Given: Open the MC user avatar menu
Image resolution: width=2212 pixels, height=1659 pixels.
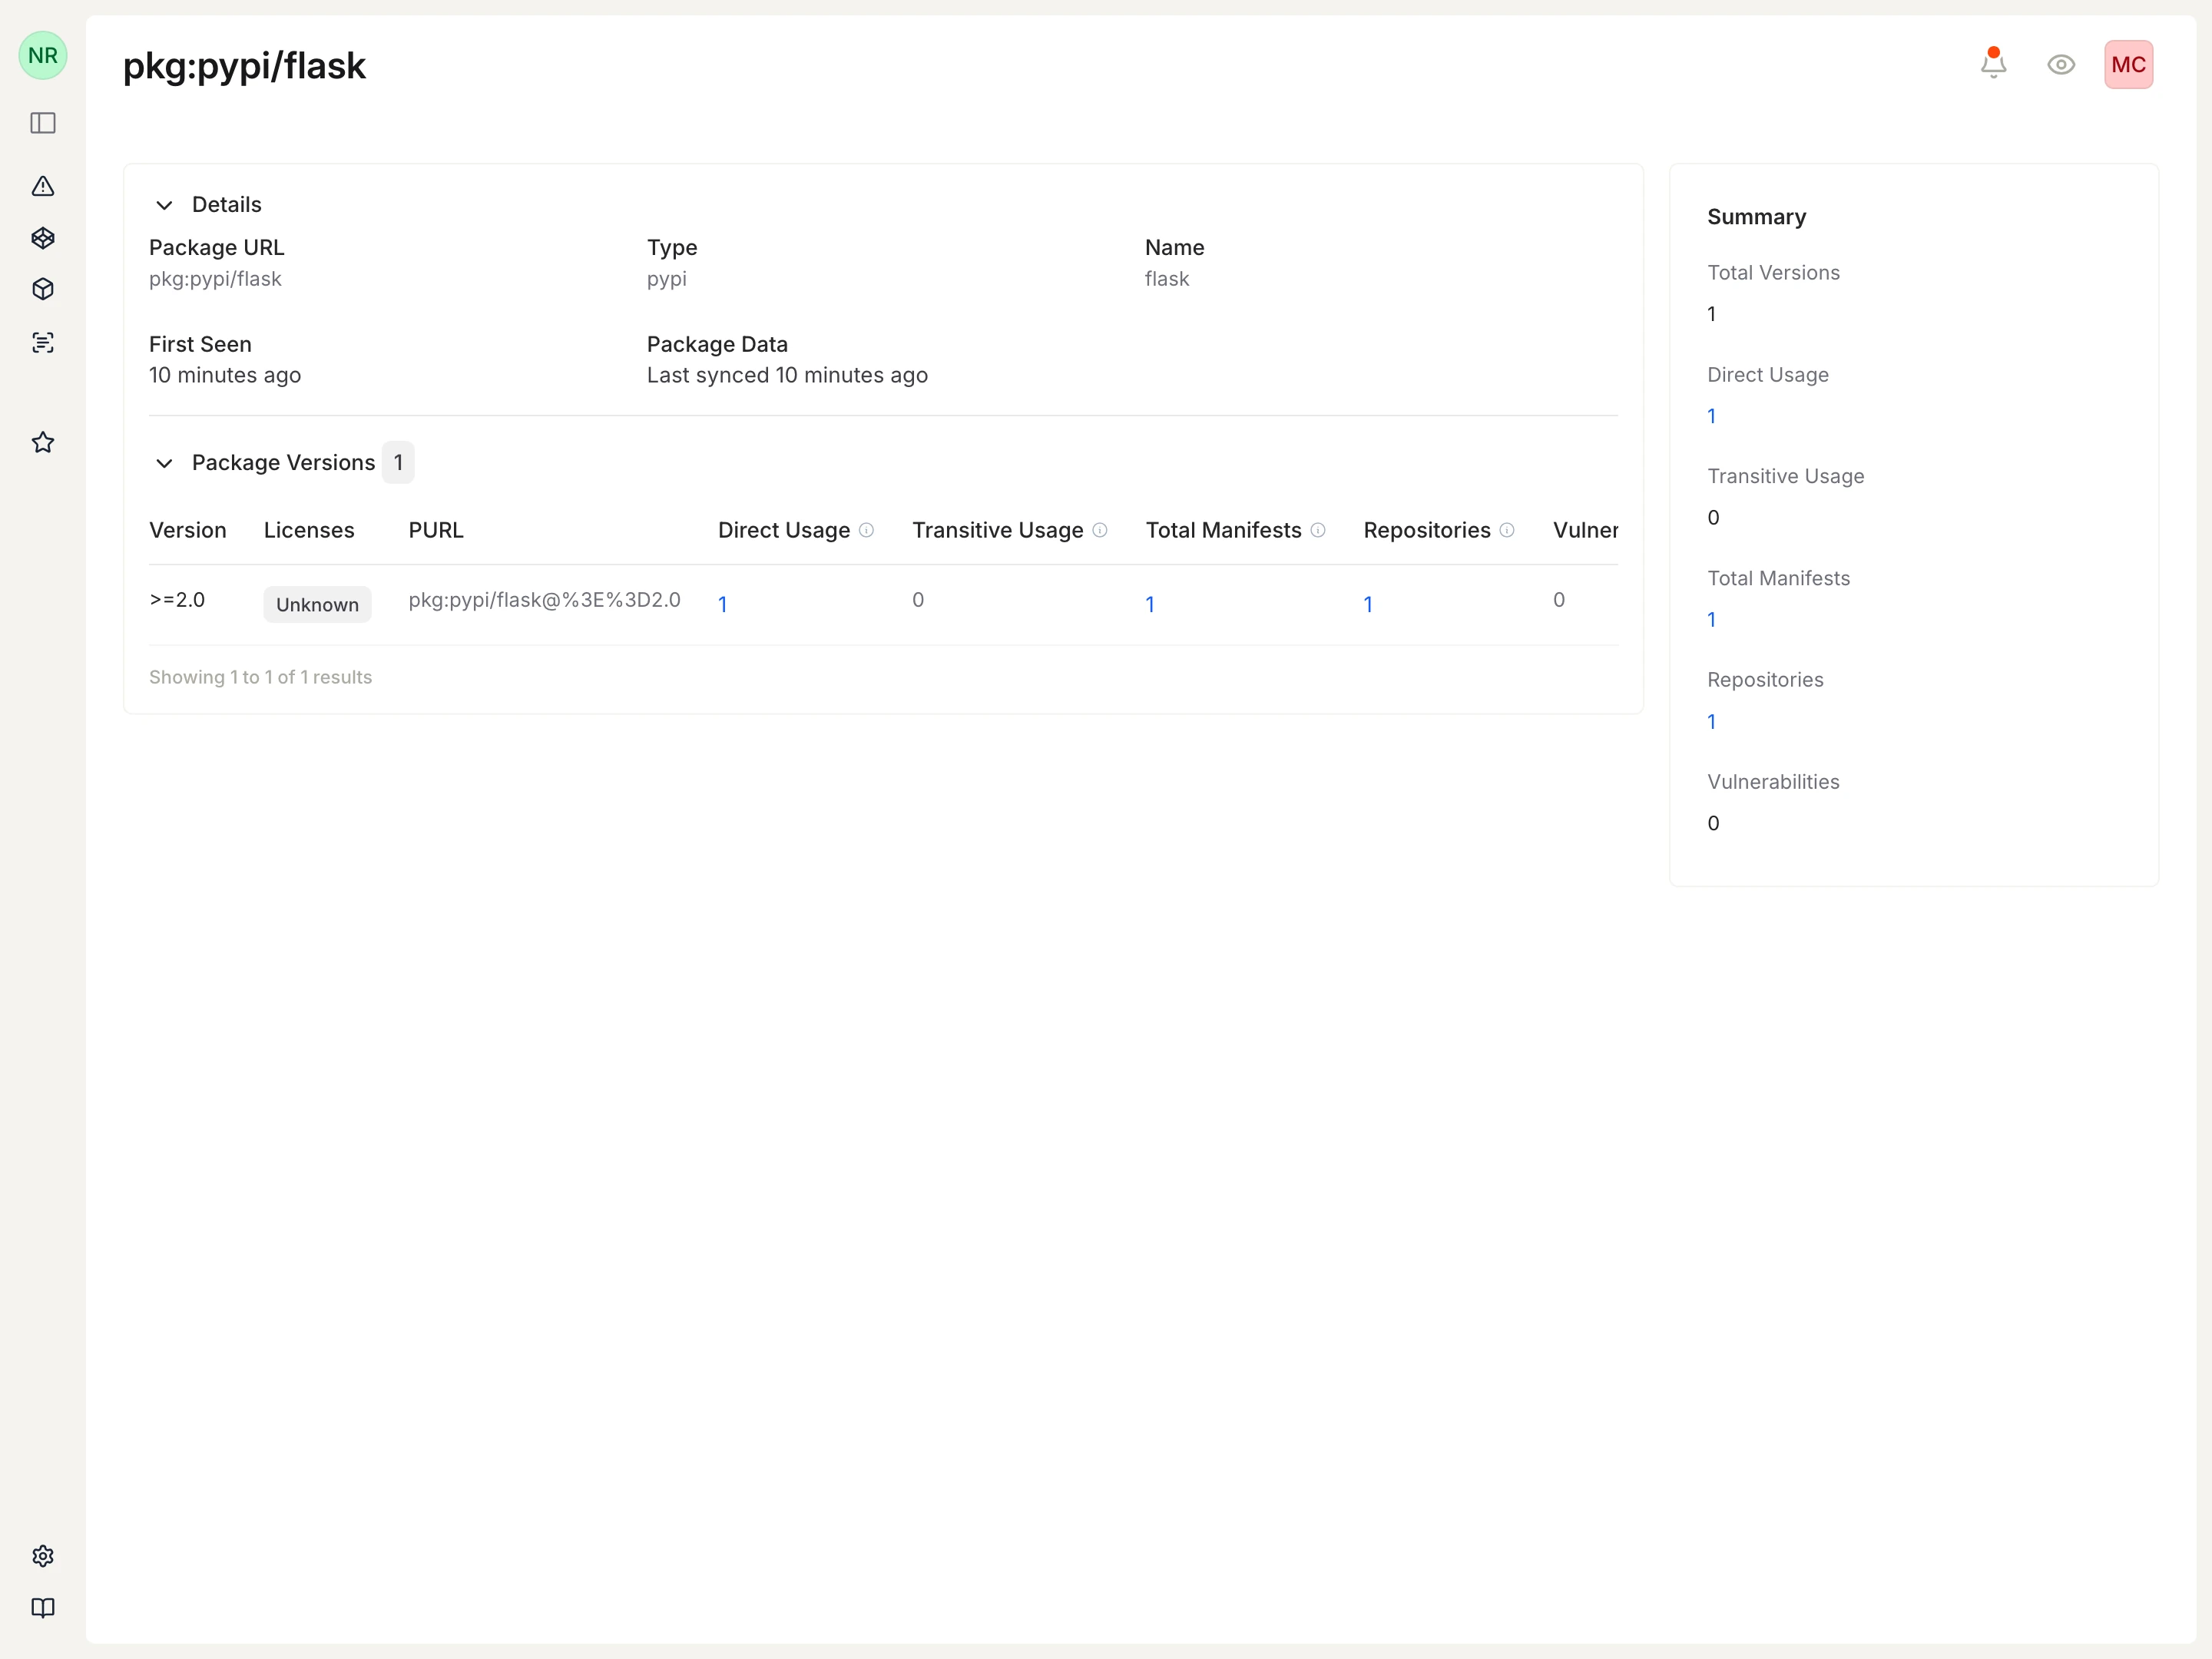Looking at the screenshot, I should 2128,65.
